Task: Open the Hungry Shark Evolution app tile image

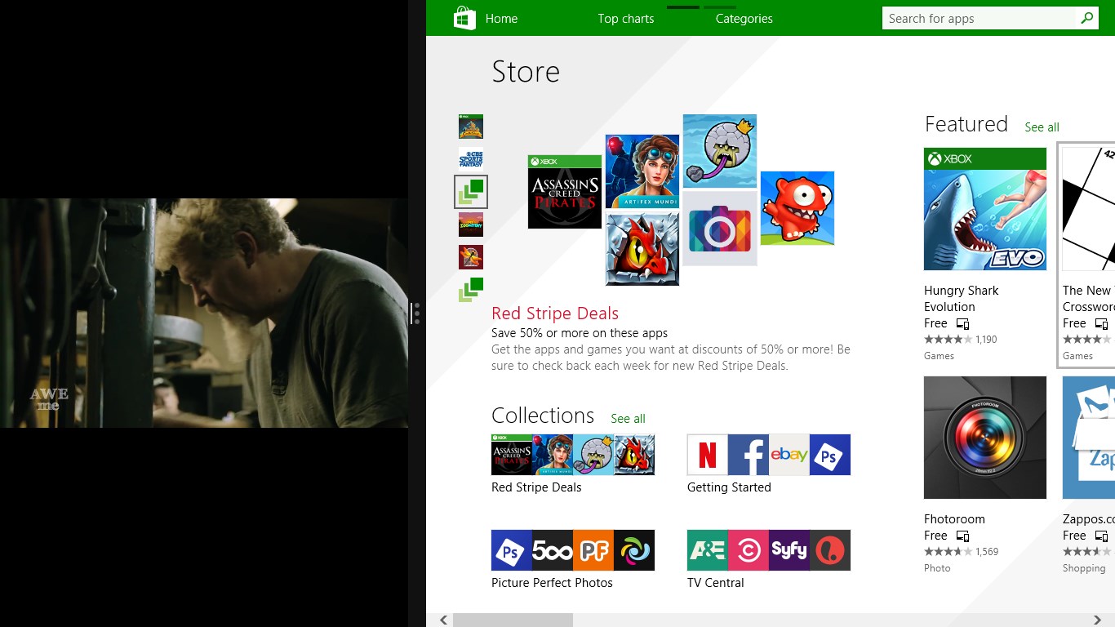Action: [x=985, y=209]
